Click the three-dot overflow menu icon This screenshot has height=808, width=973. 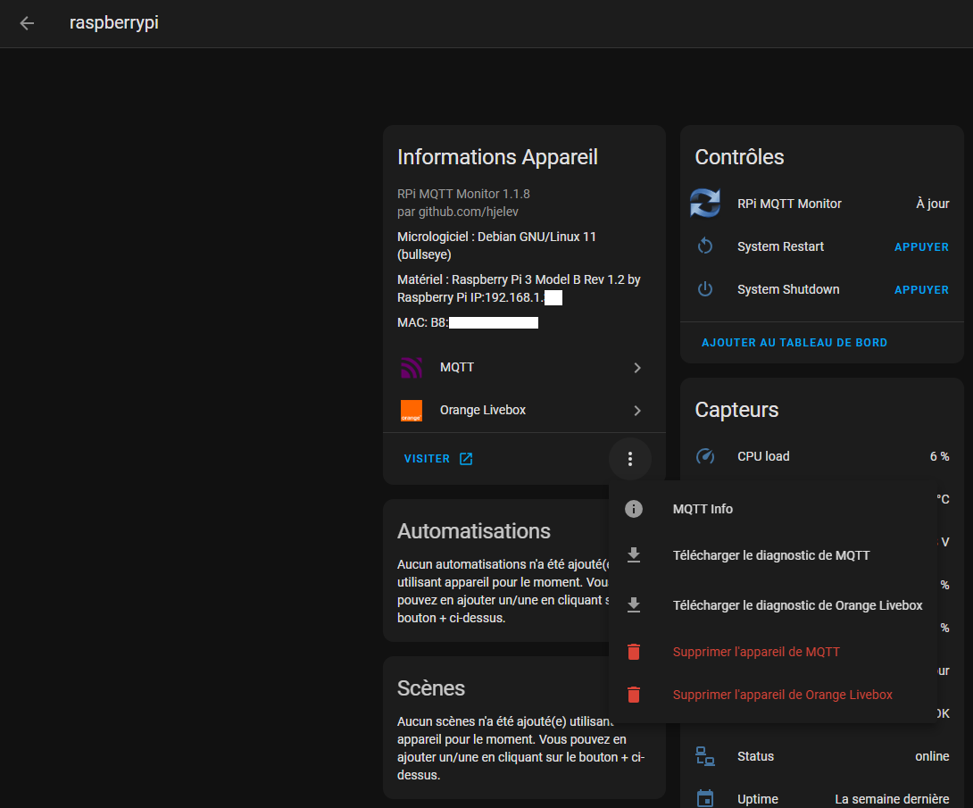(630, 459)
